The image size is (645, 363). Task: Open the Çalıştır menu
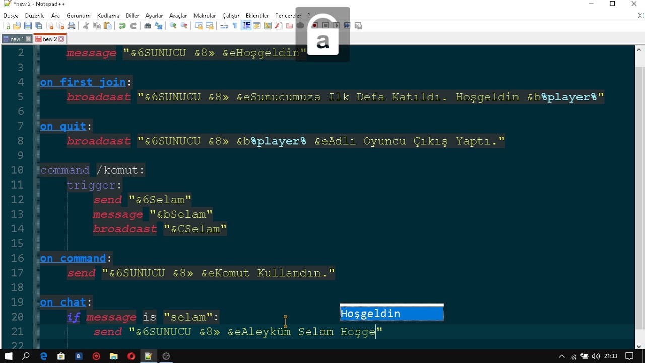point(231,16)
